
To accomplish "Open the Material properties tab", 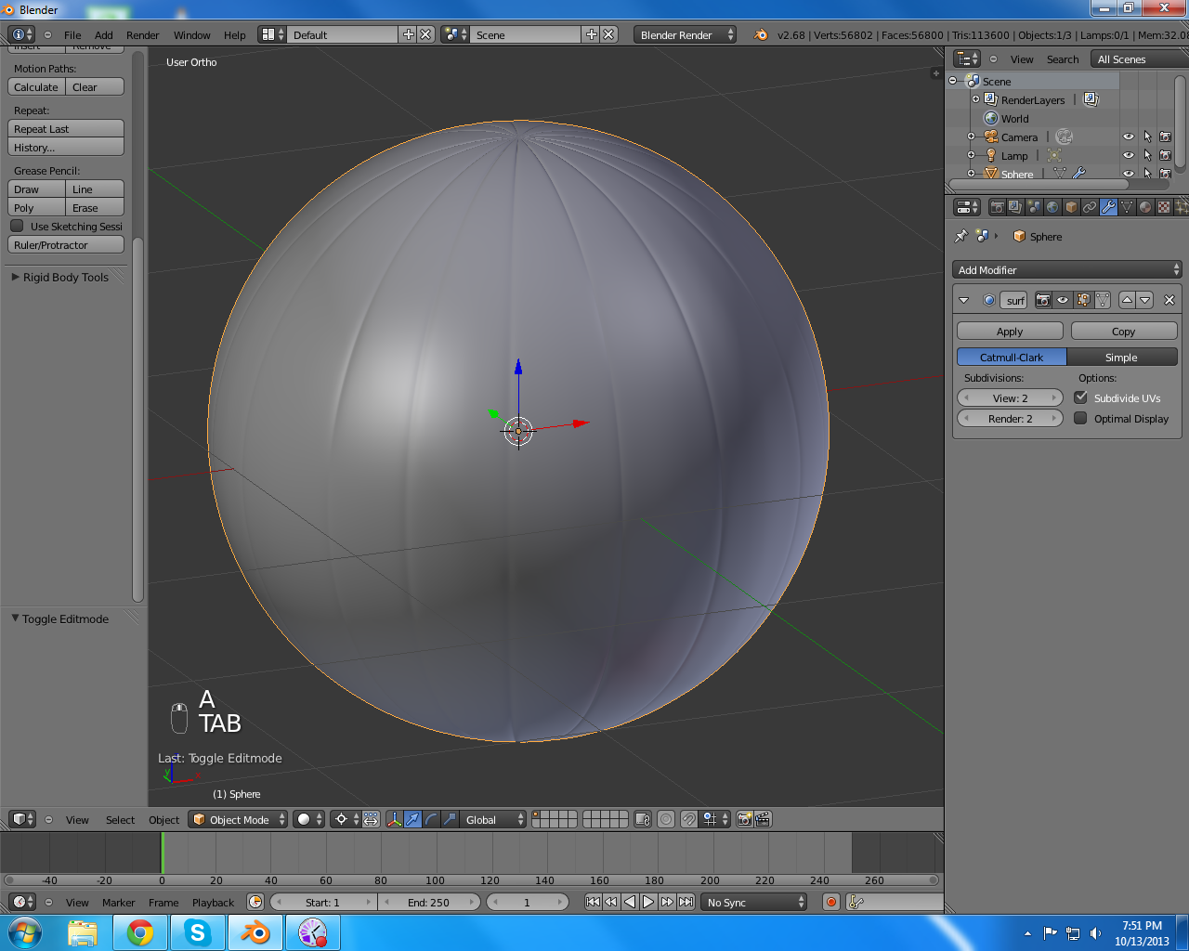I will (x=1145, y=207).
